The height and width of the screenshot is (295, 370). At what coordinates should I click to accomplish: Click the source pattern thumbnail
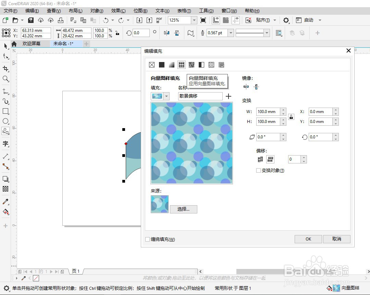tap(160, 204)
